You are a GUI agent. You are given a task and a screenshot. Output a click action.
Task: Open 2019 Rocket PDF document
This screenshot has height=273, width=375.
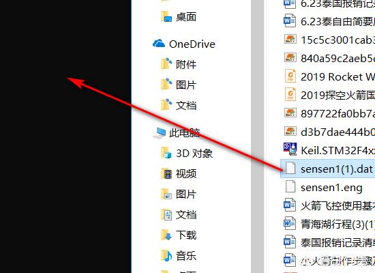point(329,76)
